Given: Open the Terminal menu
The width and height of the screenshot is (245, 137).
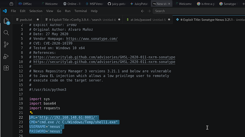Looking at the screenshot, I should pos(80,11).
